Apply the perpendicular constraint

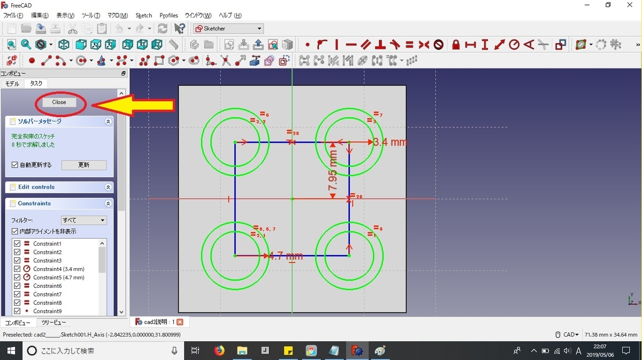pyautogui.click(x=380, y=45)
